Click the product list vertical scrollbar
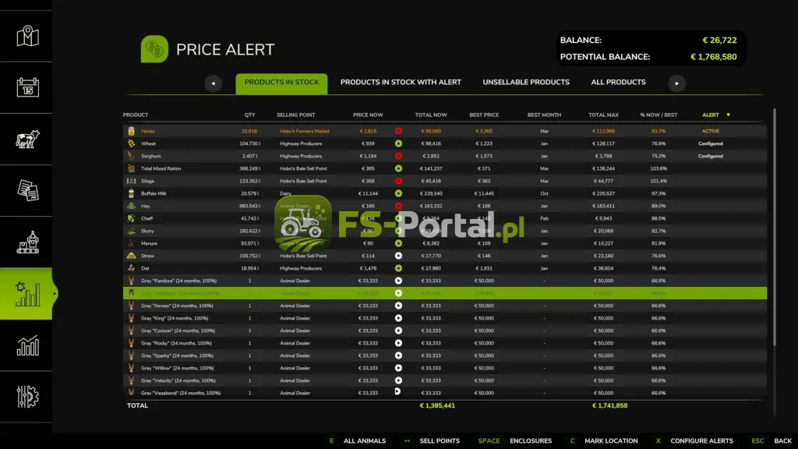Image resolution: width=798 pixels, height=449 pixels. 775,227
